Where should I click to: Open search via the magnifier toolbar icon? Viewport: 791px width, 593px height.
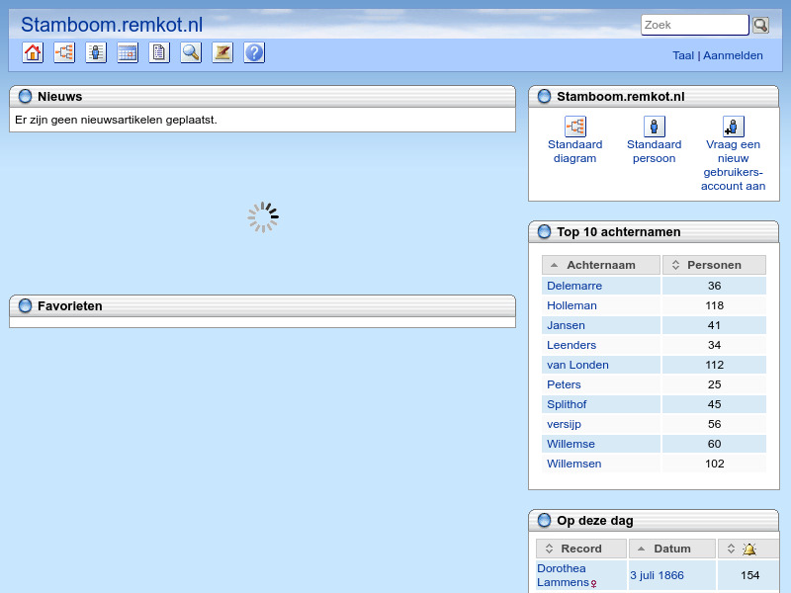tap(191, 52)
